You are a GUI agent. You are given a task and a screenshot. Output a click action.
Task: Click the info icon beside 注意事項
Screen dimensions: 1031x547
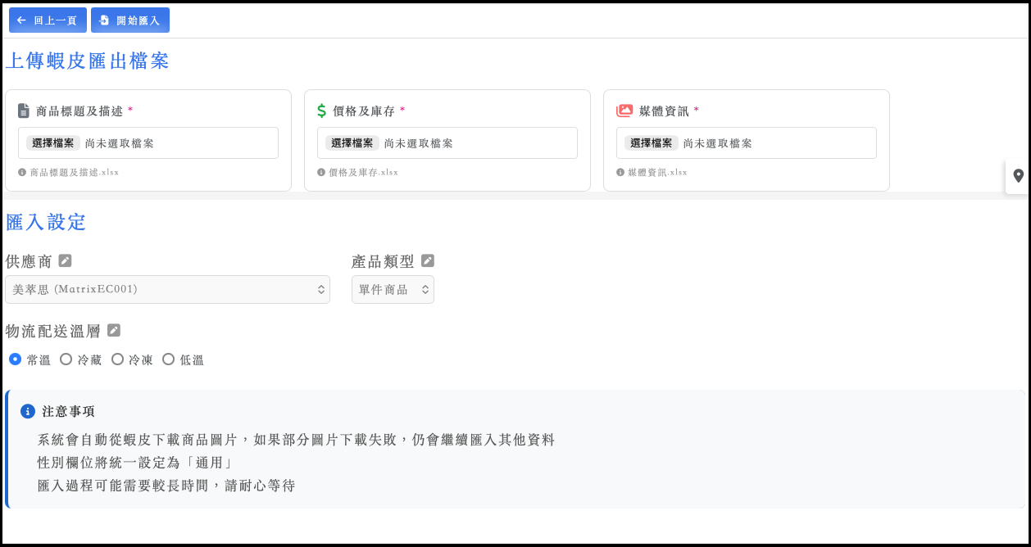[x=27, y=411]
